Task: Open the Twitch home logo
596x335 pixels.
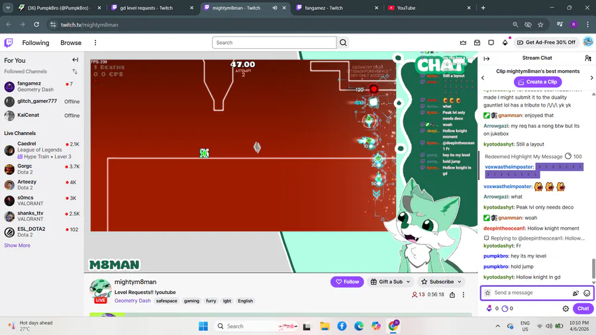Action: click(9, 42)
